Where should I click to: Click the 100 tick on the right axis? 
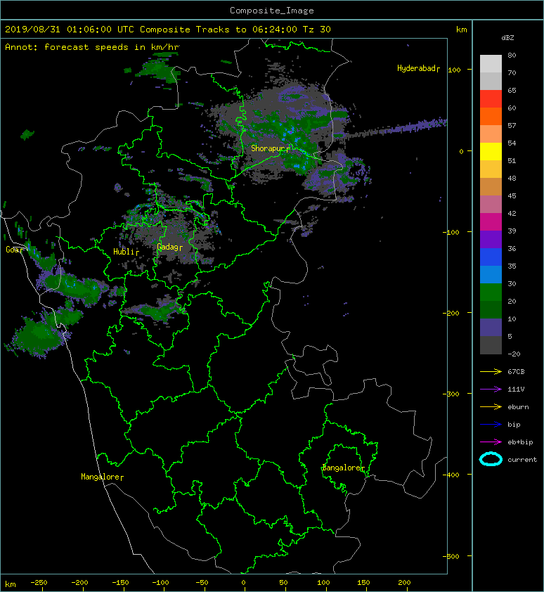[x=454, y=70]
